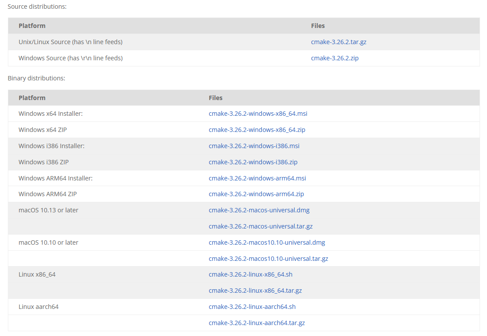
Task: Click the Platform header in source table
Action: 32,26
